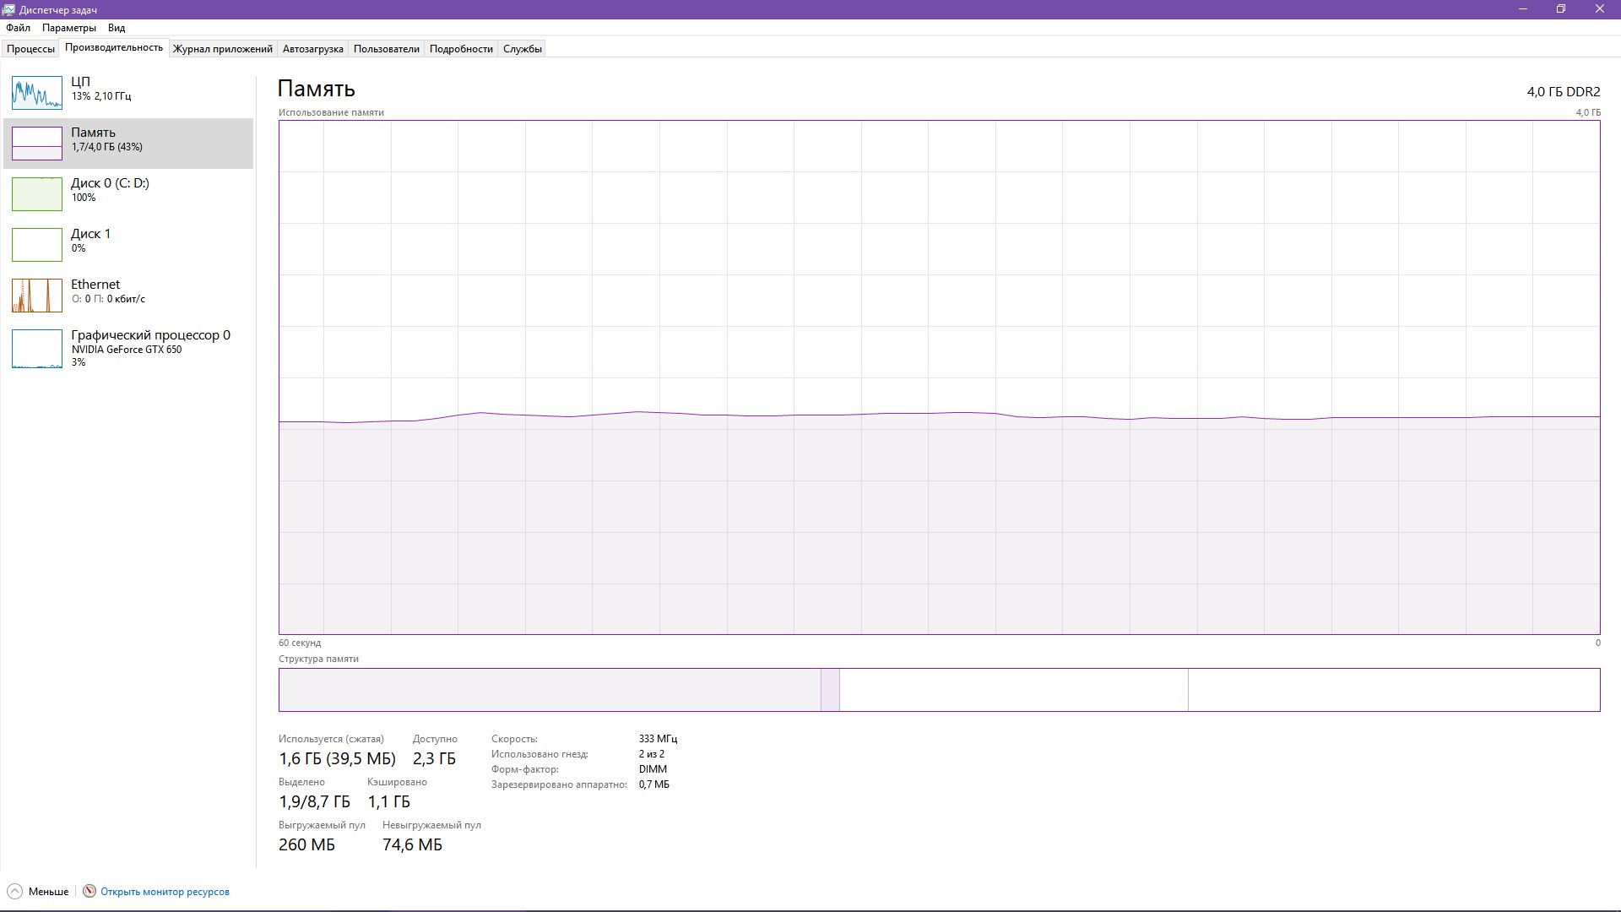Open Графический процессор 0 graph

tap(128, 349)
